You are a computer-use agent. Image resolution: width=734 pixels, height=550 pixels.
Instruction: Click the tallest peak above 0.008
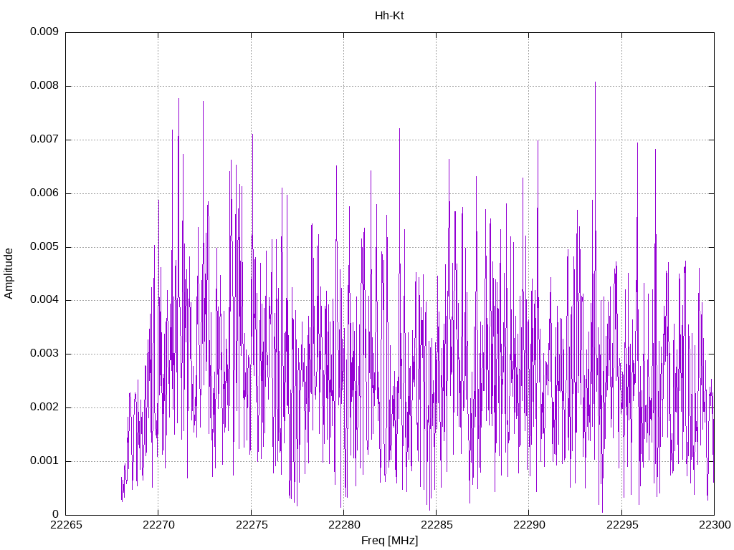pyautogui.click(x=595, y=85)
